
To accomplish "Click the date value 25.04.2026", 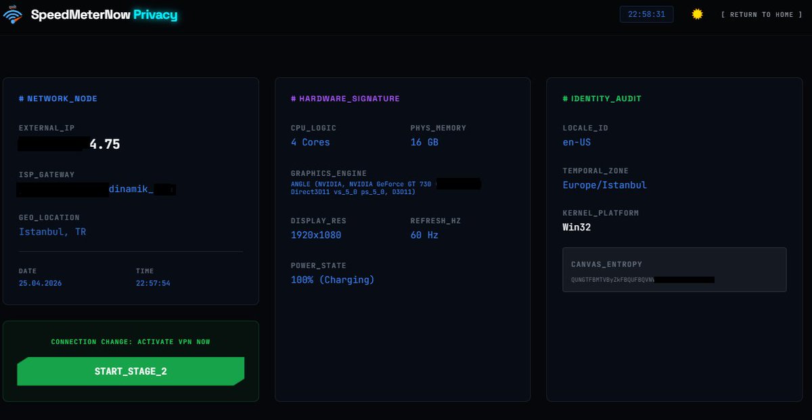I will (40, 283).
